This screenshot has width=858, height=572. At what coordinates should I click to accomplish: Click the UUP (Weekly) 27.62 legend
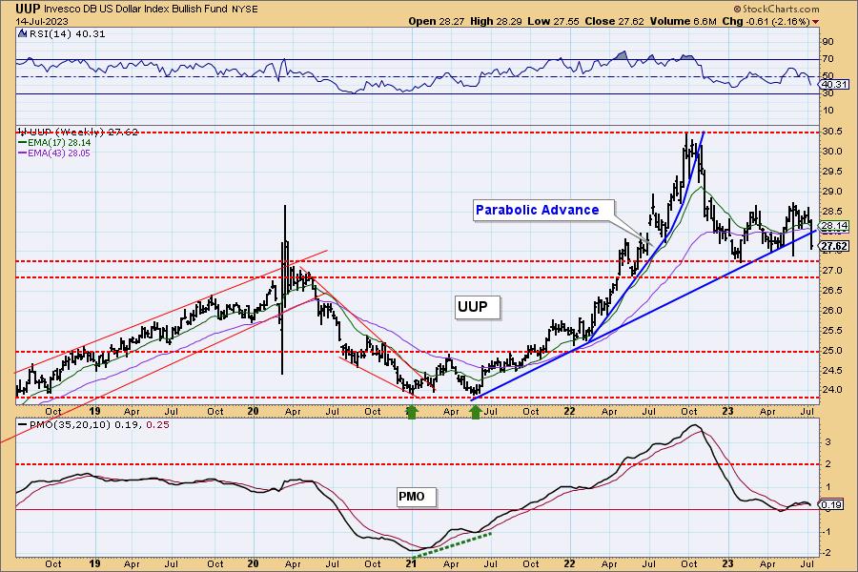tap(77, 132)
